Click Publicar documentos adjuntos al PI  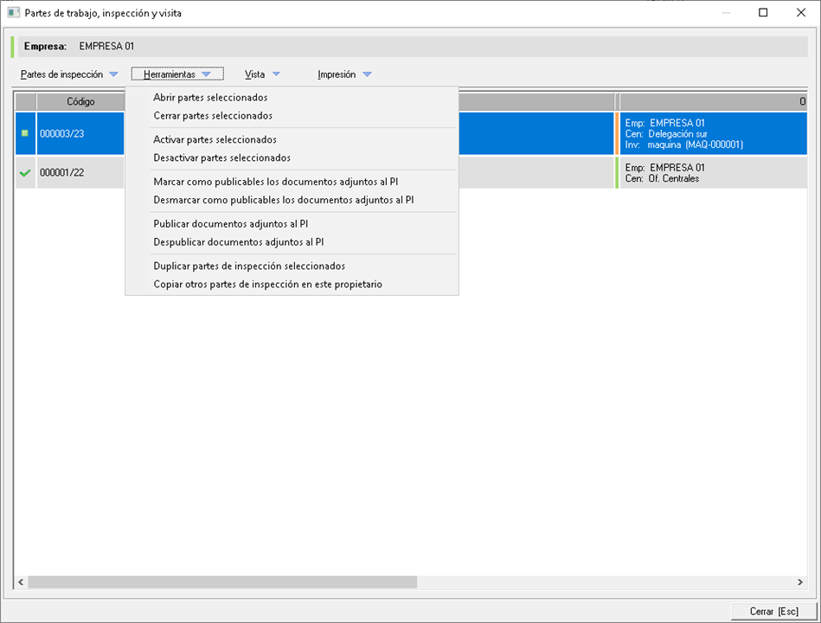[x=230, y=224]
